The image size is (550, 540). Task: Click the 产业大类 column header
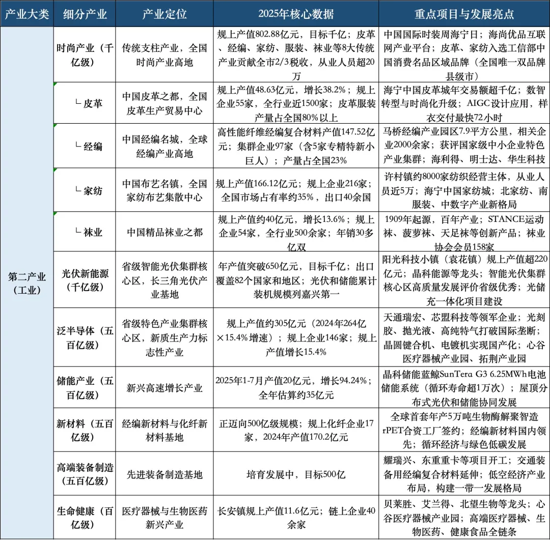27,14
